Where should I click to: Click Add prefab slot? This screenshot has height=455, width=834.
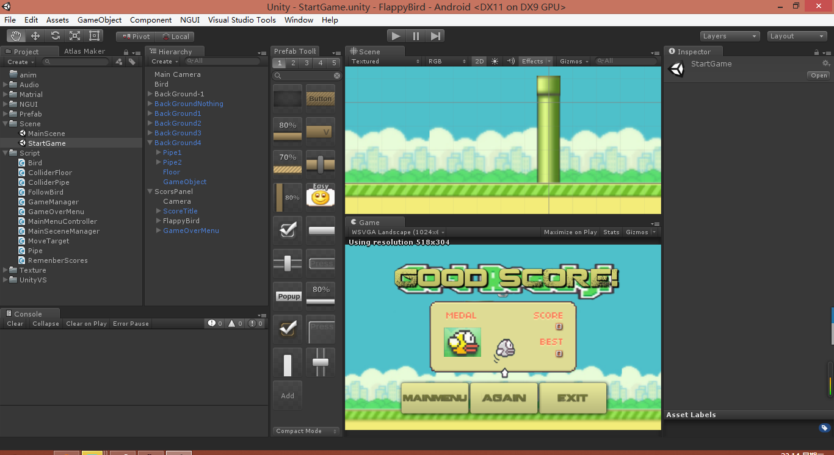288,395
